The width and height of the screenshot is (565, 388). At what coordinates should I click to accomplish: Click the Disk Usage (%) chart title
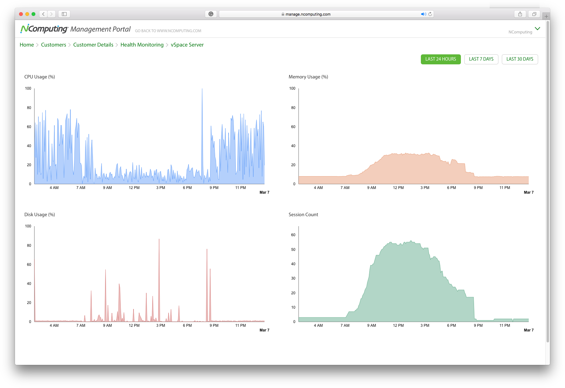[x=40, y=215]
